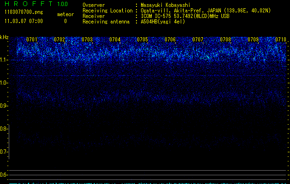Click the kHz axis unit label
The height and width of the screenshot is (184, 290).
pos(4,37)
